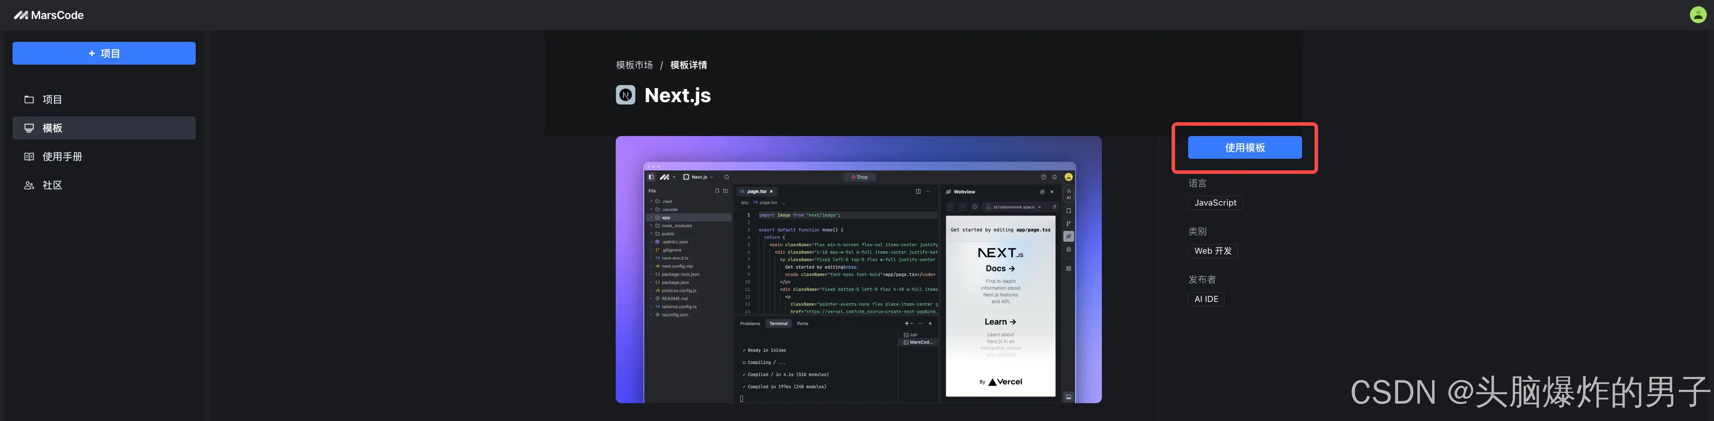
Task: Open the Next.js template preview image
Action: tap(858, 270)
